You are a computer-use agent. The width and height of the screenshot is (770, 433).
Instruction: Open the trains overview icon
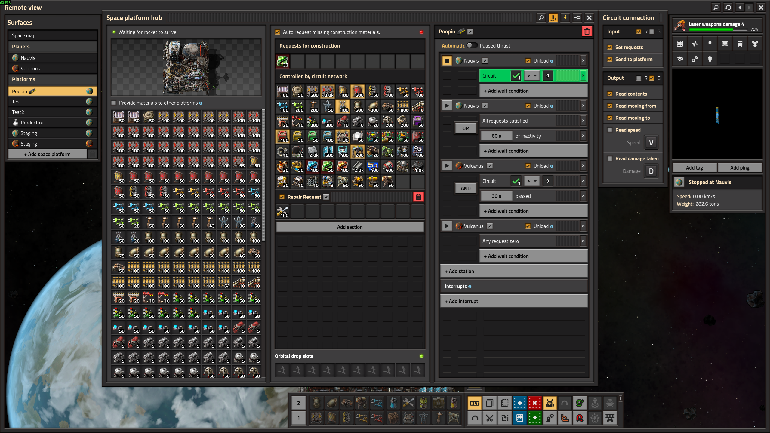[740, 44]
